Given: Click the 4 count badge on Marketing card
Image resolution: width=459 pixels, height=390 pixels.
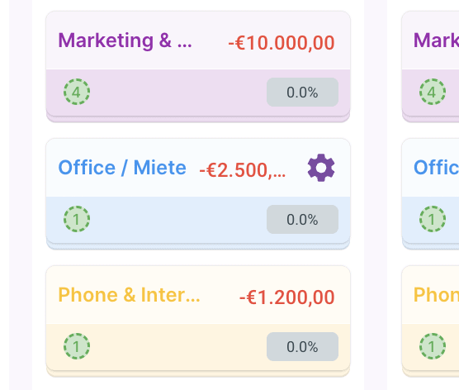Looking at the screenshot, I should 77,92.
